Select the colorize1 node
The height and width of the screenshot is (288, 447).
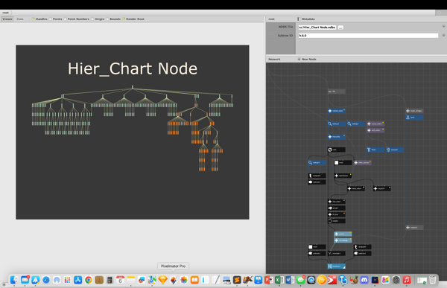317,182
